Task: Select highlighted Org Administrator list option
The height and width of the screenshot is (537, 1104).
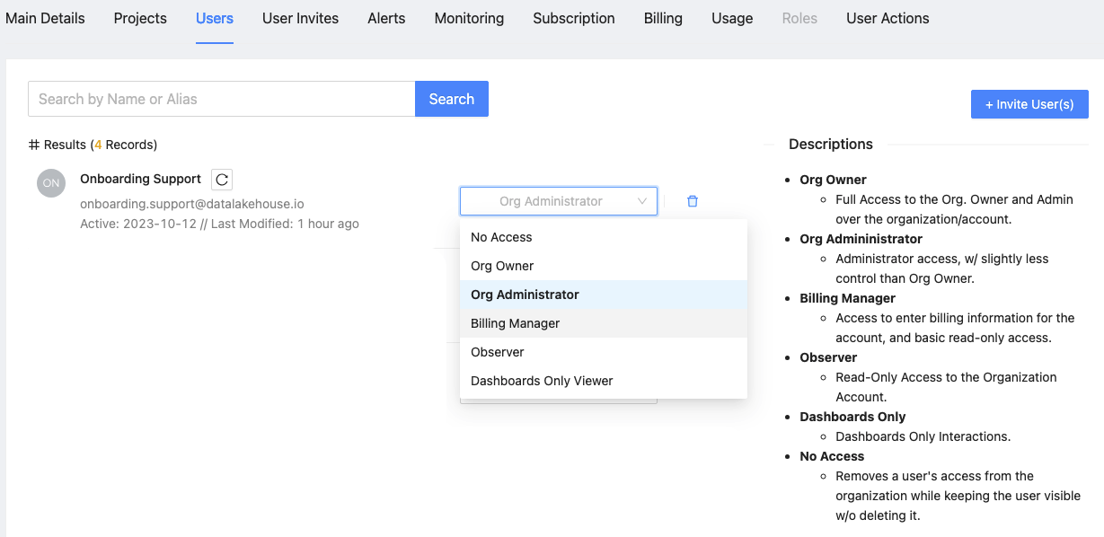Action: [x=525, y=295]
